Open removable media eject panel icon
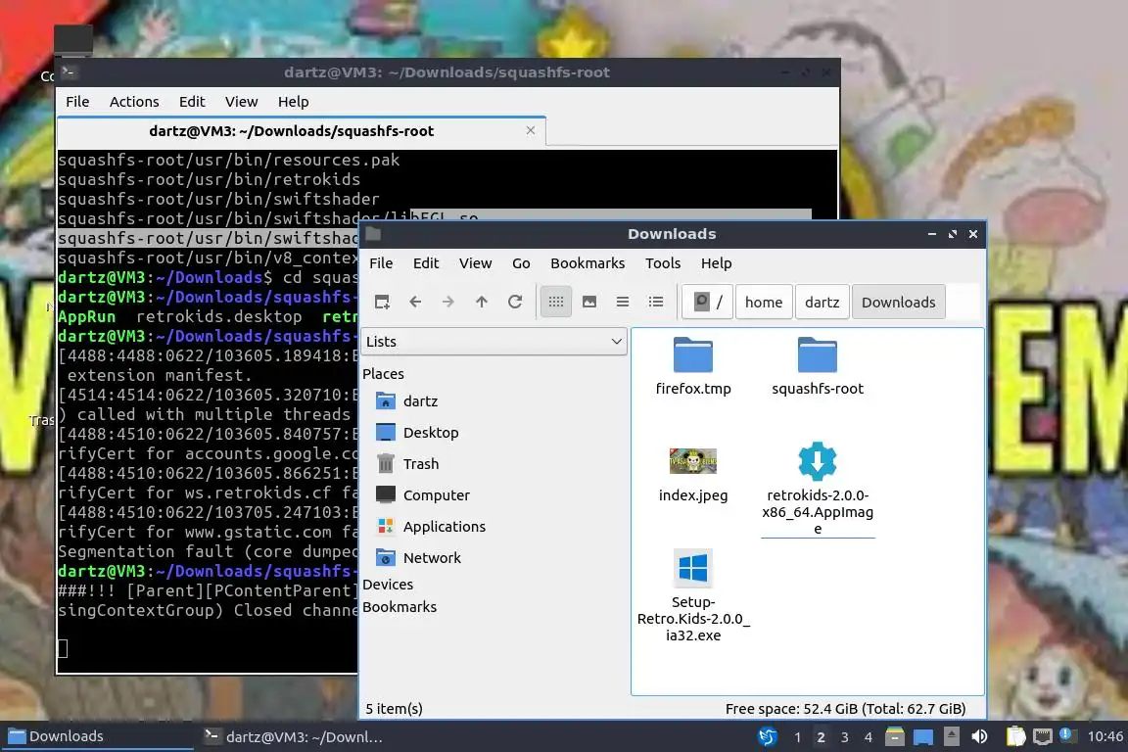This screenshot has height=752, width=1128. 951,736
